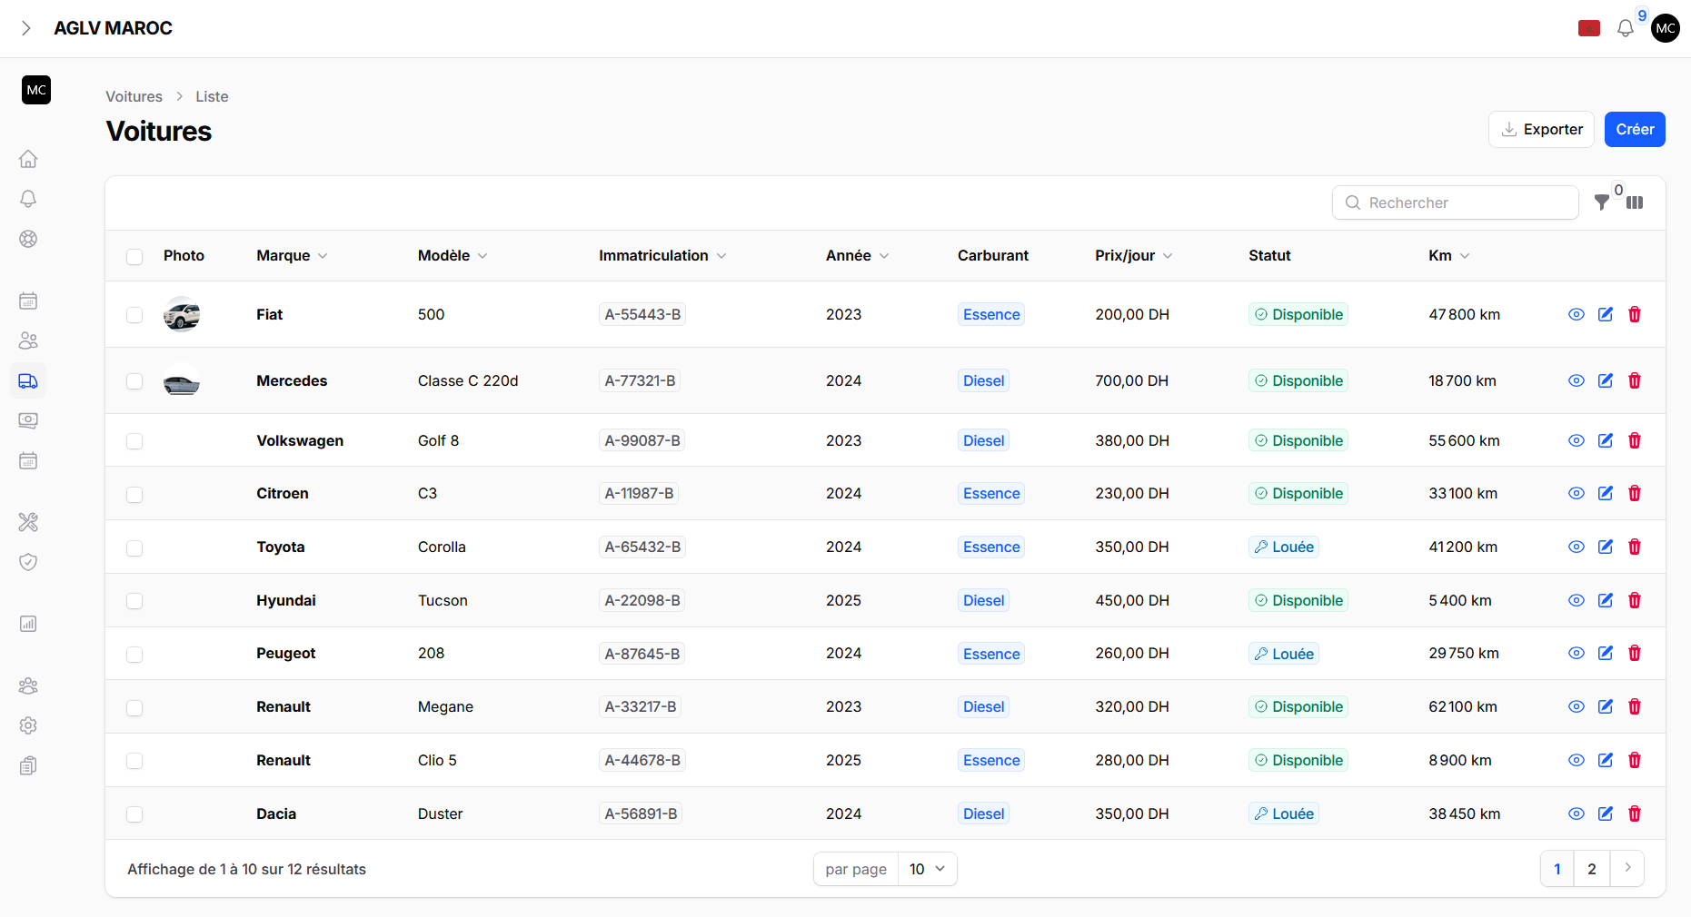Open the Mercedes car photo thumbnail

pyautogui.click(x=182, y=380)
